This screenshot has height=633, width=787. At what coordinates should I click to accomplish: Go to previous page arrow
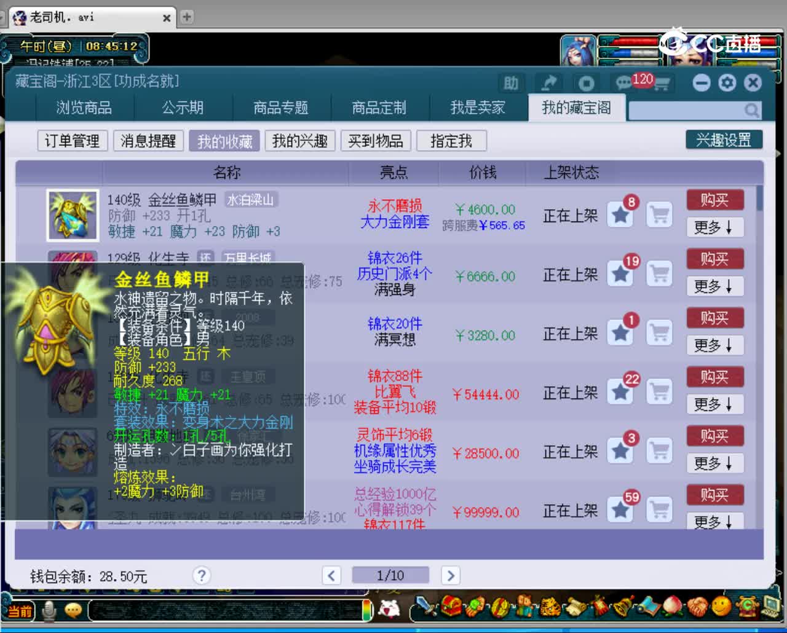tap(331, 575)
